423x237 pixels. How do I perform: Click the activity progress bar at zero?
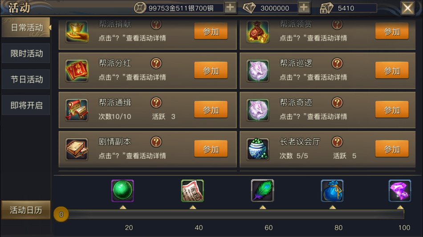(x=229, y=214)
